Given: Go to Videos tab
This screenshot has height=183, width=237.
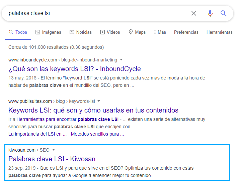Looking at the screenshot, I should click(110, 32).
